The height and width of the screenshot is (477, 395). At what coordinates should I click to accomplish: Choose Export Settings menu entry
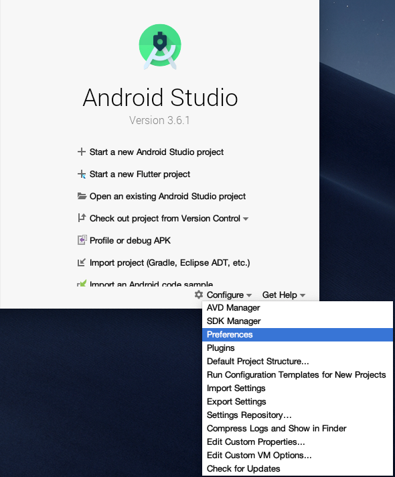point(297,402)
